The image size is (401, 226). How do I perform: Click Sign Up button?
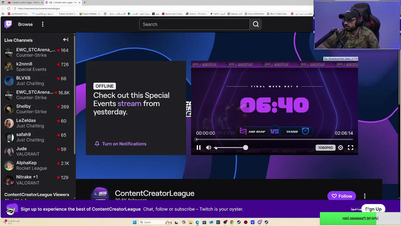373,209
